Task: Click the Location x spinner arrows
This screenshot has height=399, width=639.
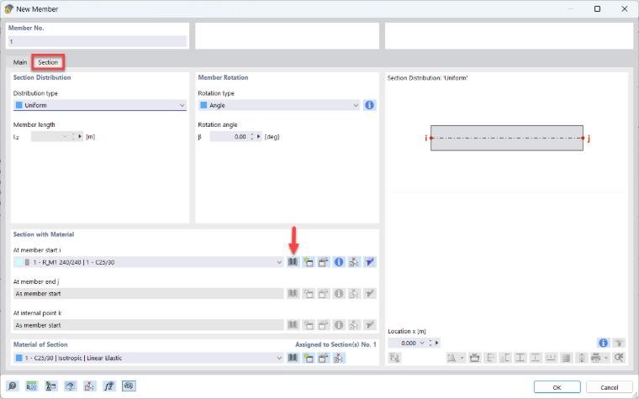Action: pos(430,344)
